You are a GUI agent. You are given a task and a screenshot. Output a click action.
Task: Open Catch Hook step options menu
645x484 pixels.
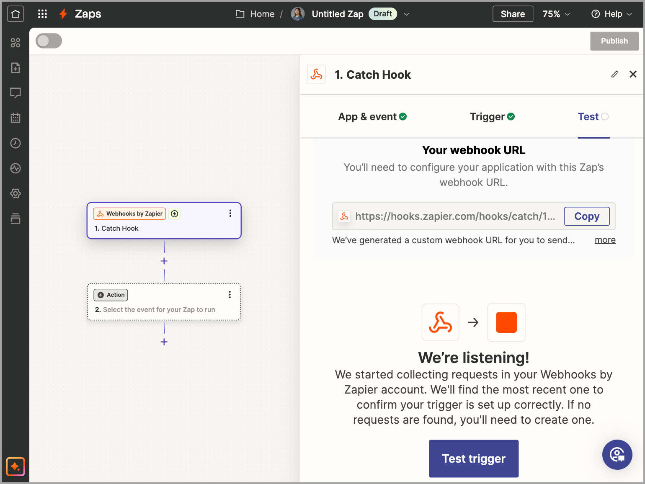pyautogui.click(x=230, y=214)
